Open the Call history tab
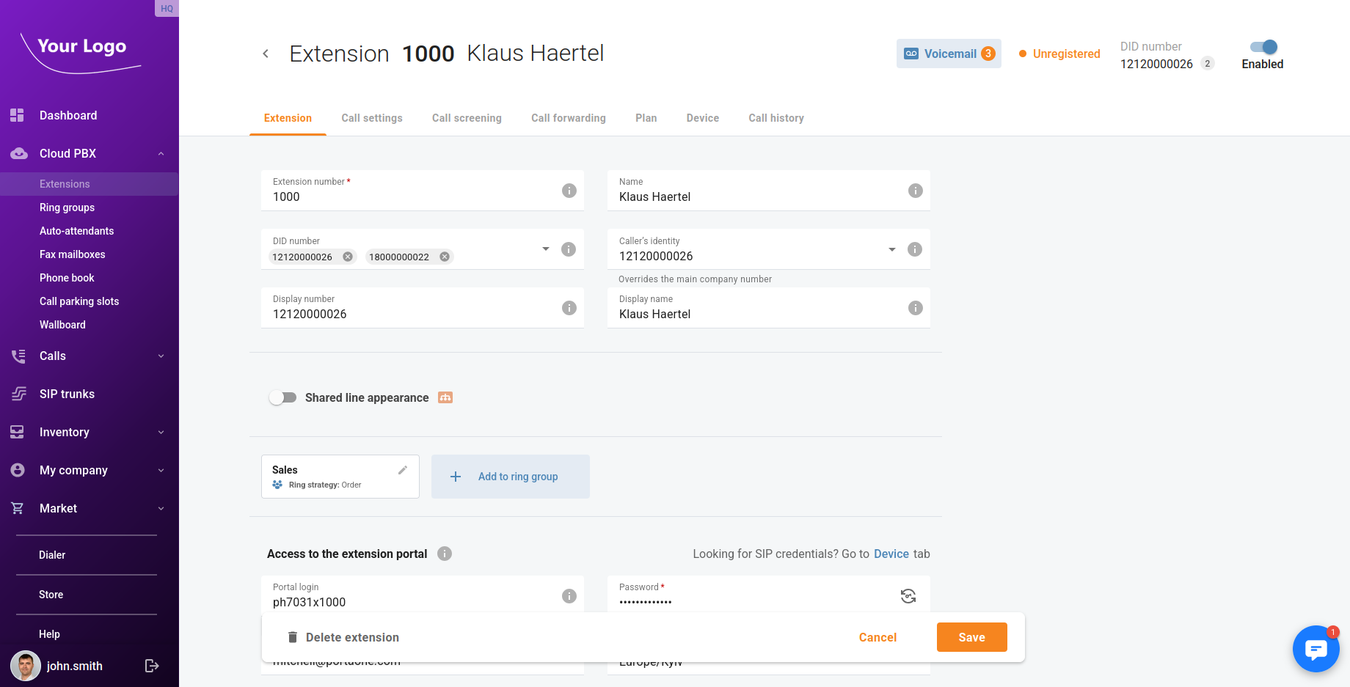The height and width of the screenshot is (687, 1350). click(776, 118)
